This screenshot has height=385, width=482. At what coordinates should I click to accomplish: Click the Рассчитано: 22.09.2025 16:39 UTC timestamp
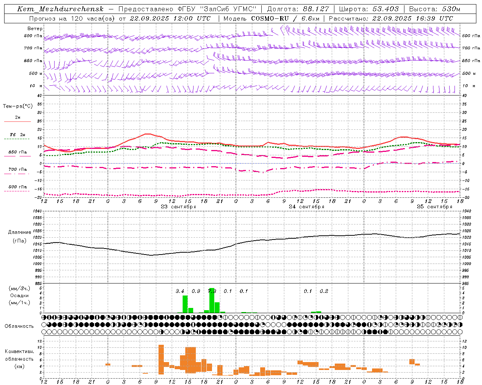(x=391, y=18)
